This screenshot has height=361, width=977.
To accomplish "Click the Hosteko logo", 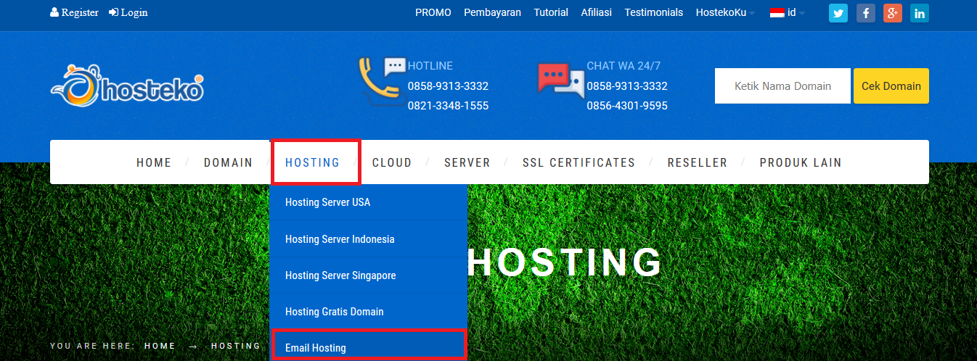I will coord(127,86).
